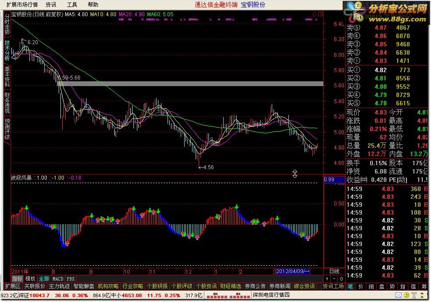Click the 0 reset button beside timeline
The height and width of the screenshot is (302, 431).
[341, 279]
